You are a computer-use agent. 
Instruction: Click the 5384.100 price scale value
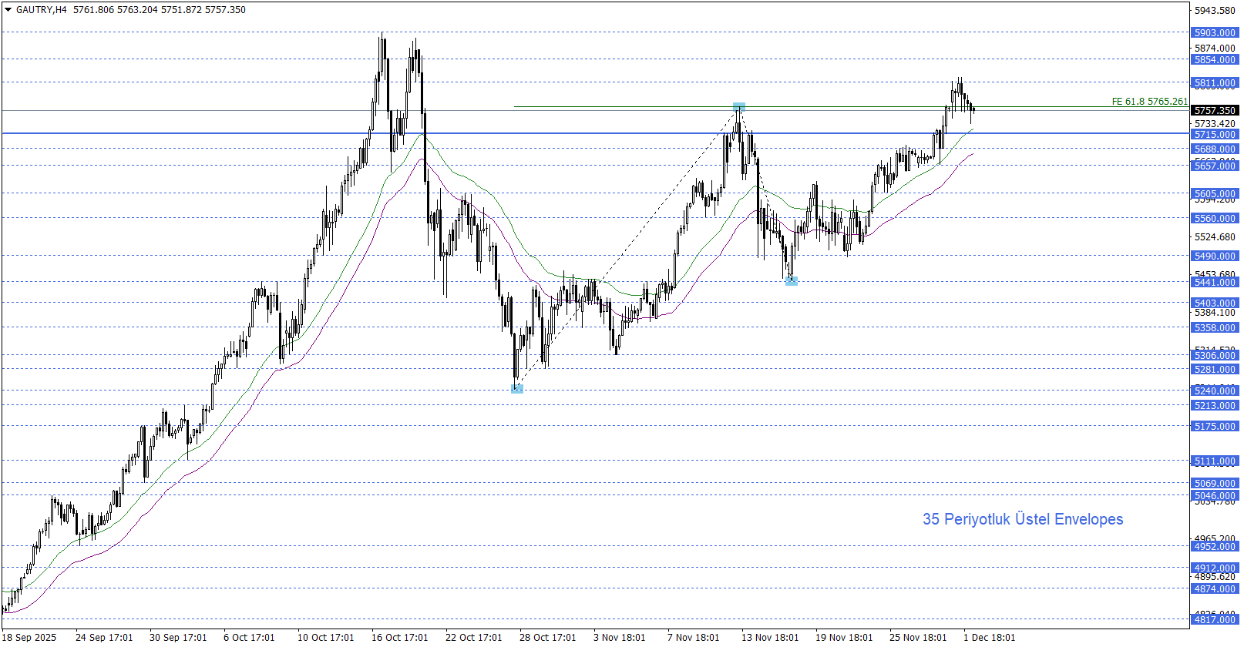[x=1215, y=313]
